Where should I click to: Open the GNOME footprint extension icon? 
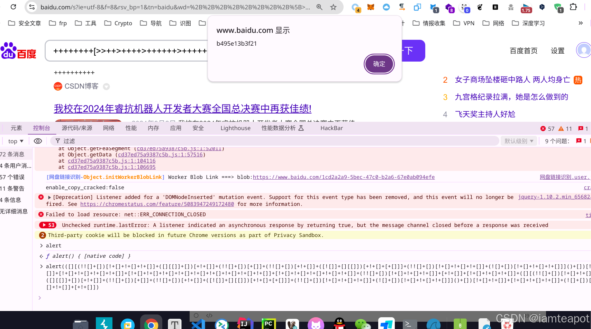coord(480,7)
